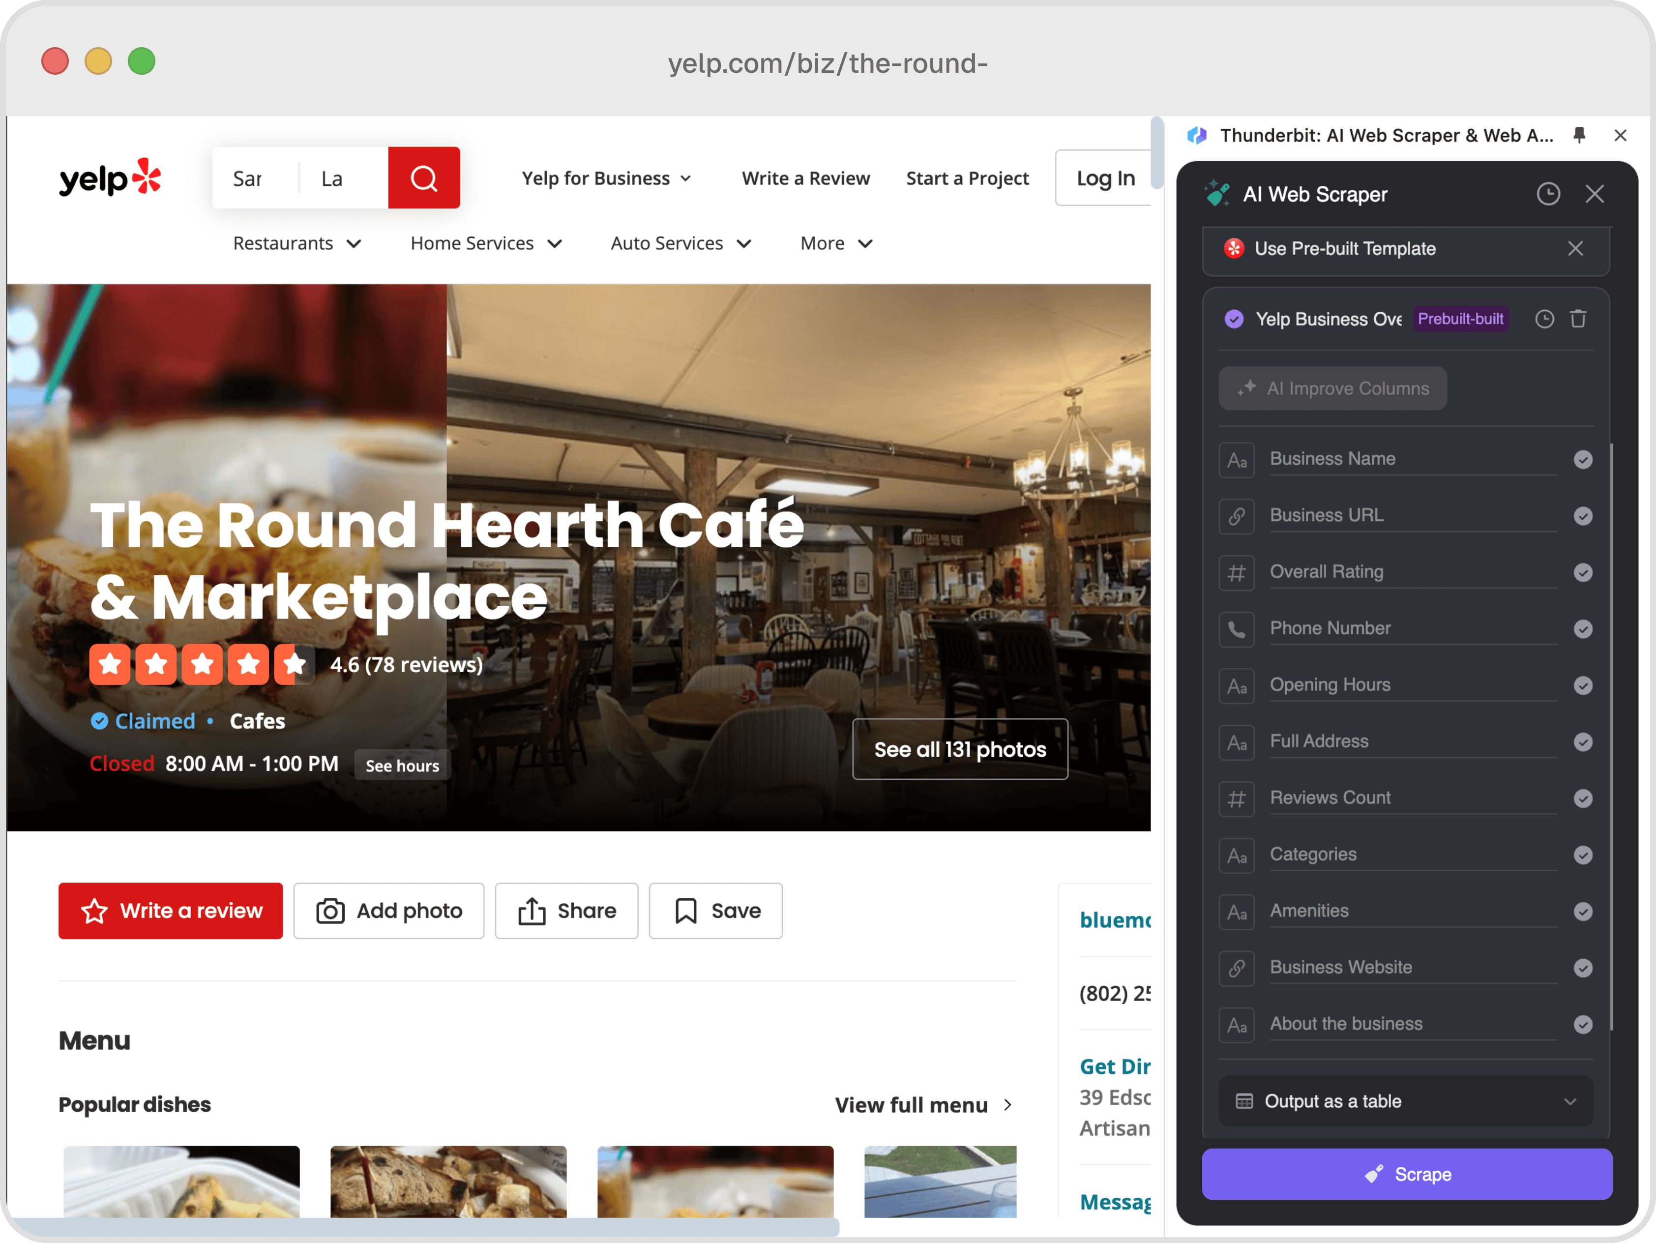Toggle the Amenities column checkmark
The height and width of the screenshot is (1243, 1656).
1583,912
